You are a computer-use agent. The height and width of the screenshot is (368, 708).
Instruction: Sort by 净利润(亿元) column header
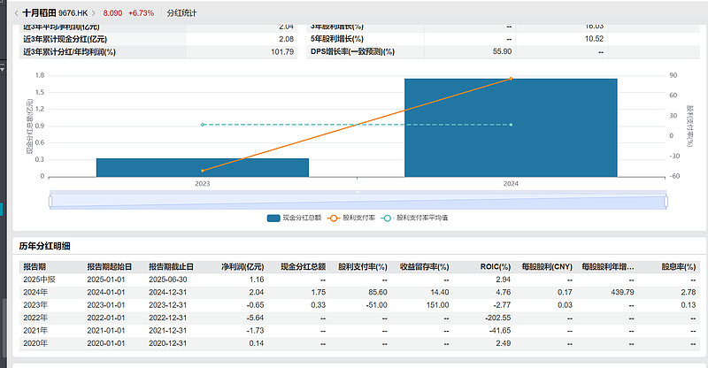242,266
